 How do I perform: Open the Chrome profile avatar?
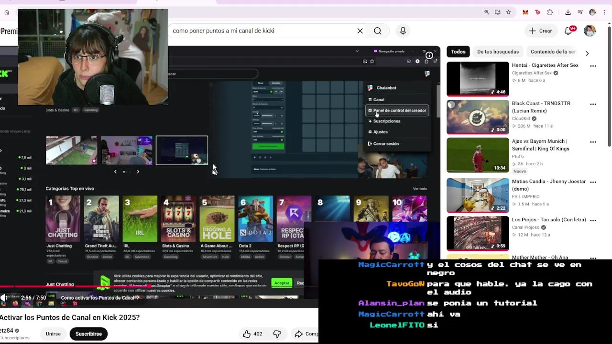[592, 12]
